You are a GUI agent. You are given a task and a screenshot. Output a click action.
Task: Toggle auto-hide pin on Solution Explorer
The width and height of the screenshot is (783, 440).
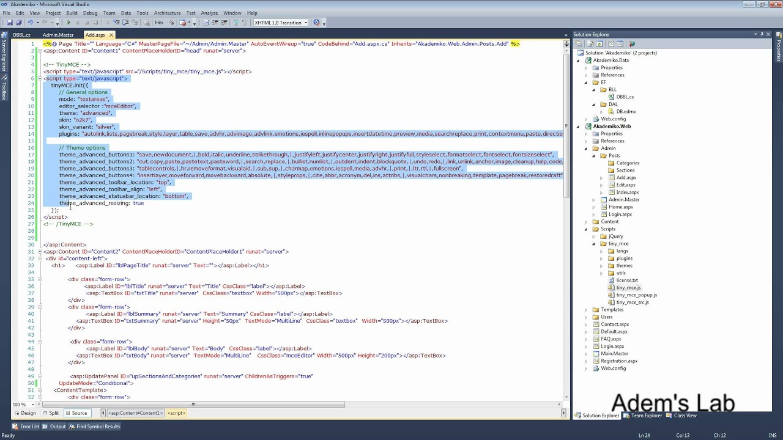point(762,35)
